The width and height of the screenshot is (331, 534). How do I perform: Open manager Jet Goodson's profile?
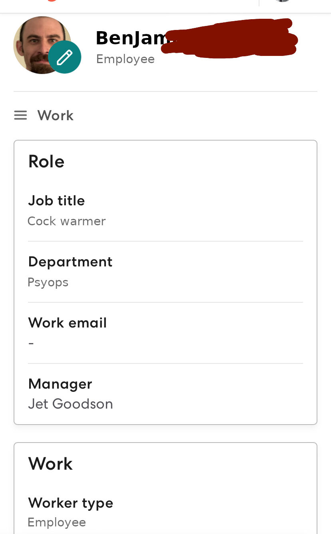tap(70, 404)
